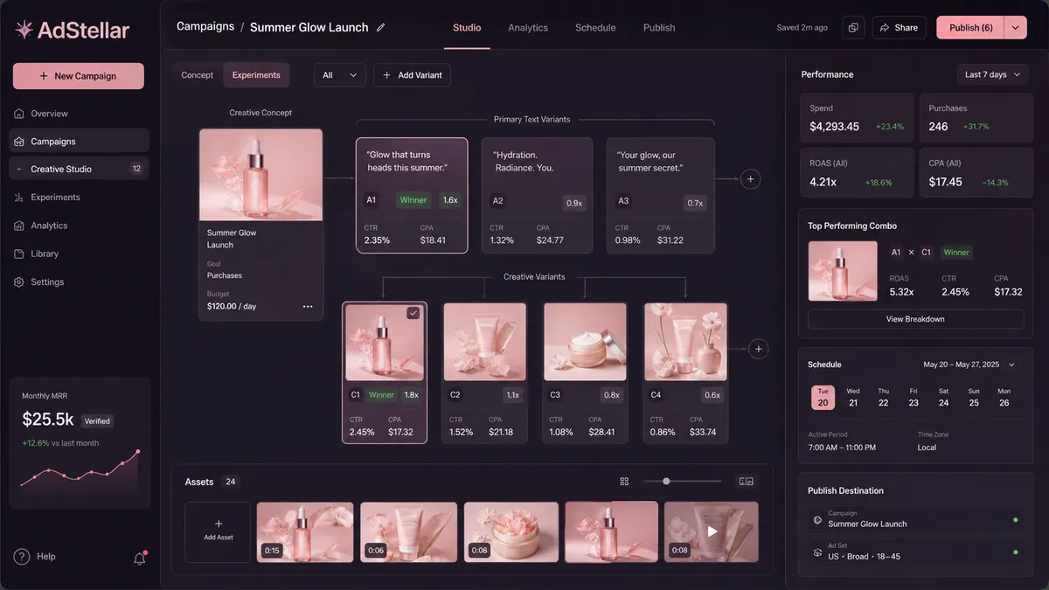Screen dimensions: 1049x590
Task: Select Wed 21 in the schedule
Action: point(853,398)
